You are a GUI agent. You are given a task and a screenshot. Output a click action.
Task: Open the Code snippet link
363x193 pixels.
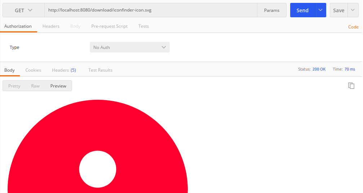353,27
